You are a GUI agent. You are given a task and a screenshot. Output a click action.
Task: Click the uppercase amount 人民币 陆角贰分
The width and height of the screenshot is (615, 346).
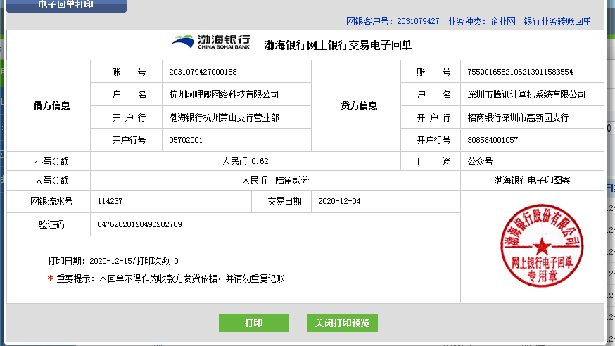275,180
